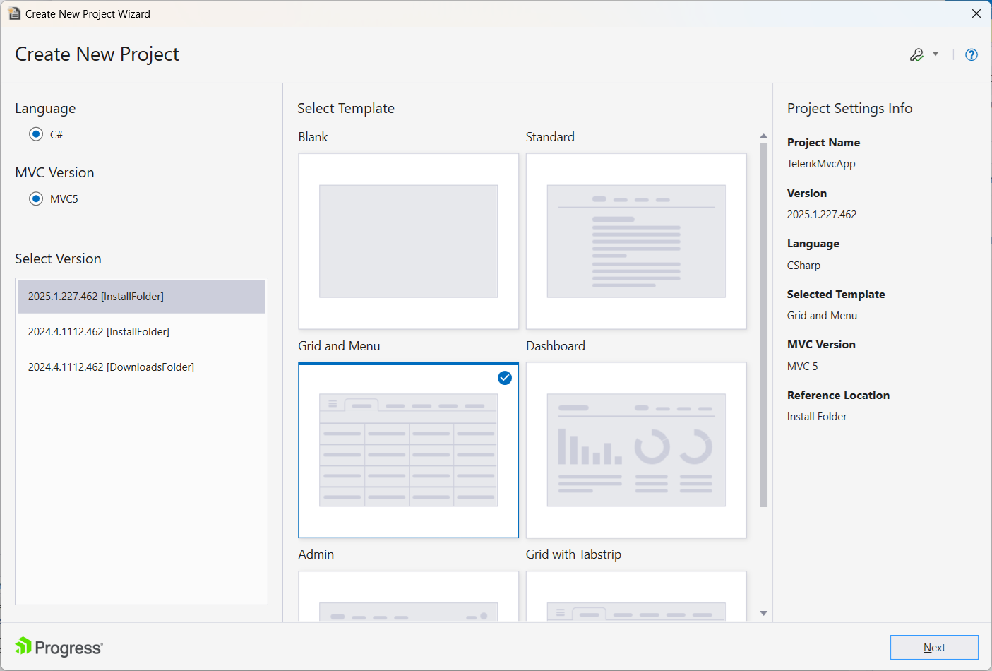Click the Next button
Viewport: 992px width, 671px height.
[934, 647]
